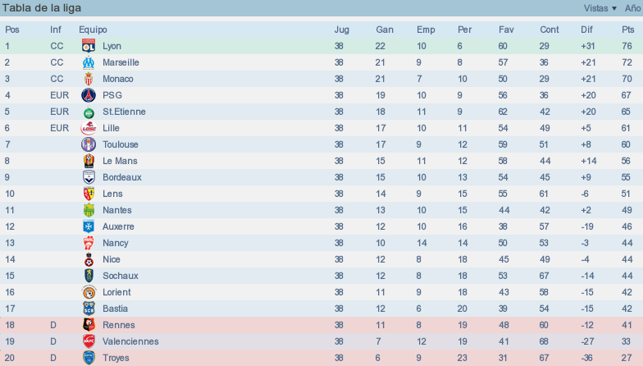
Task: Click the Marseille club badge
Action: [x=89, y=62]
